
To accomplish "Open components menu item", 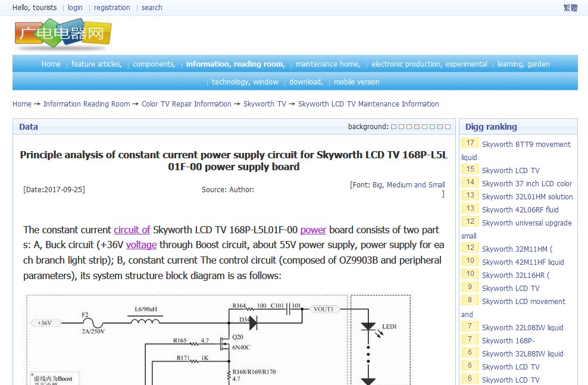I will click(154, 64).
